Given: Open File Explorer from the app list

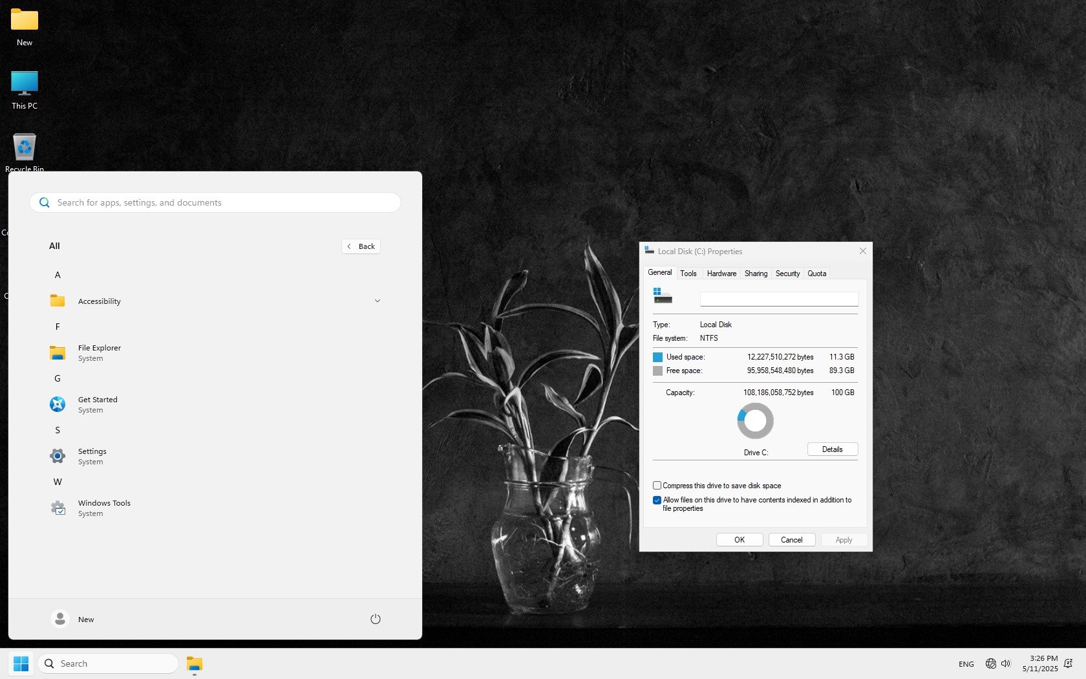Looking at the screenshot, I should click(98, 352).
